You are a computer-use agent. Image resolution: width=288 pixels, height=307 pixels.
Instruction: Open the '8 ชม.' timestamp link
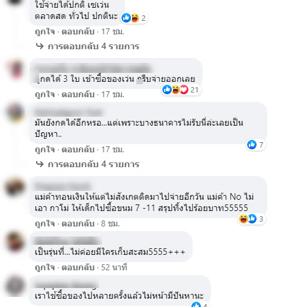coord(110,223)
